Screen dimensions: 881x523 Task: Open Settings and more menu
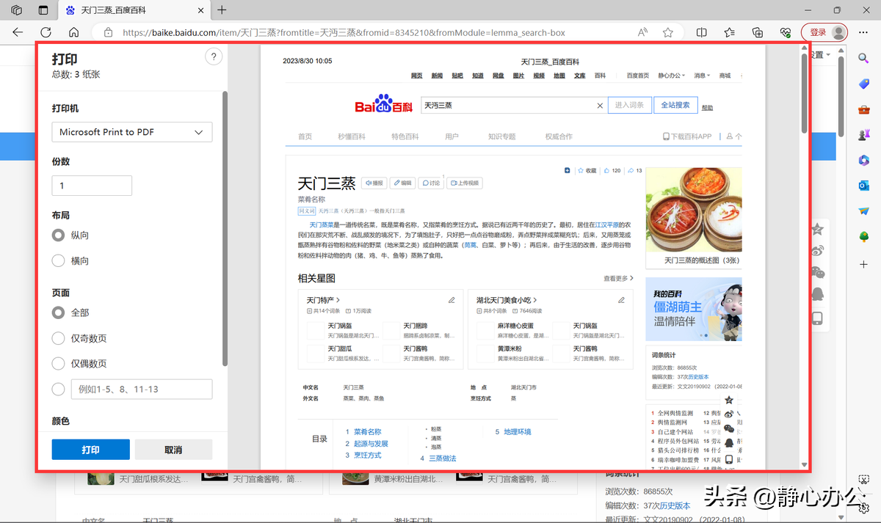[864, 32]
